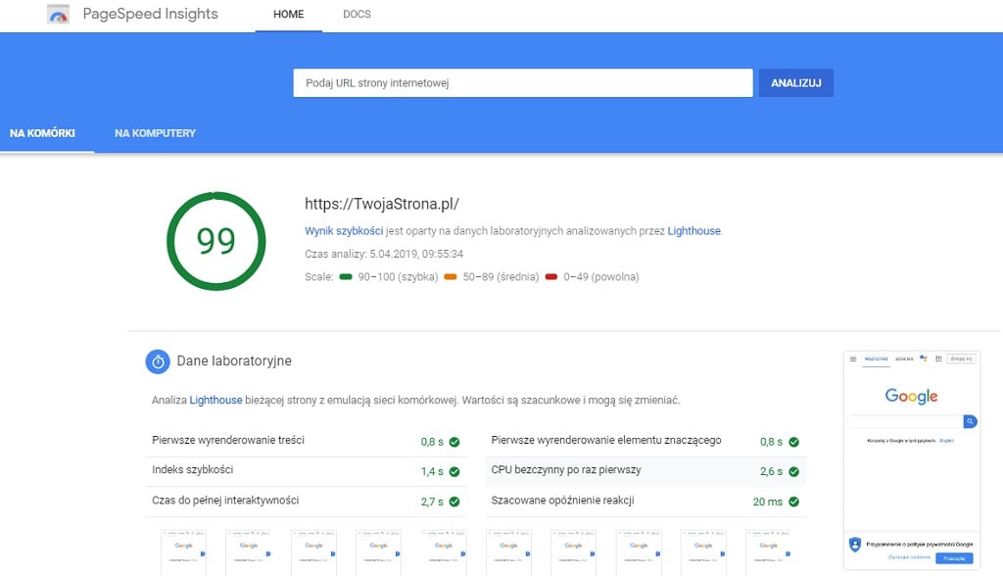Click green check for Szacowane opóźnienie reakcji
This screenshot has height=576, width=1003.
point(793,502)
